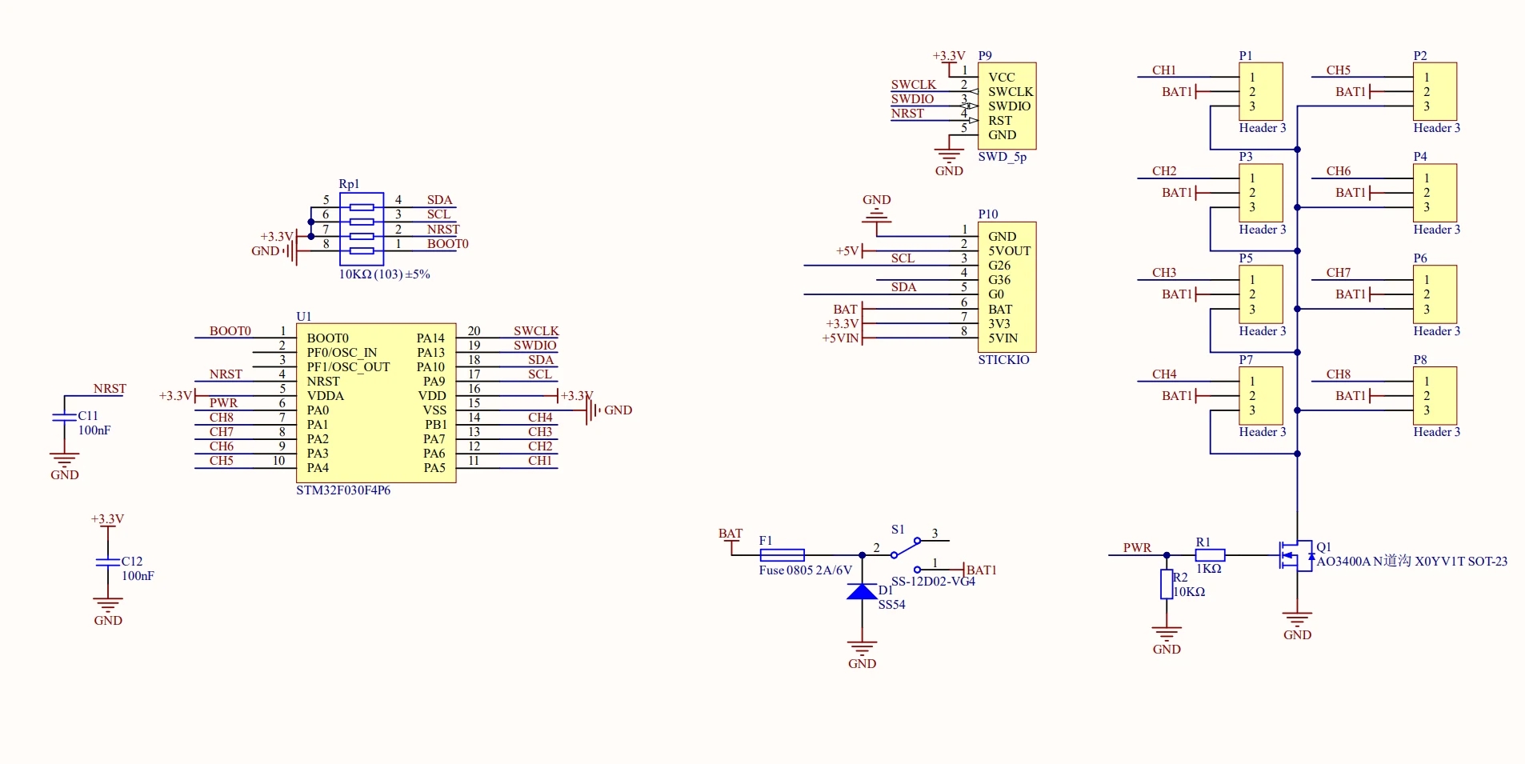Select the BOOT0 net label on U1 pin 1

click(x=230, y=331)
